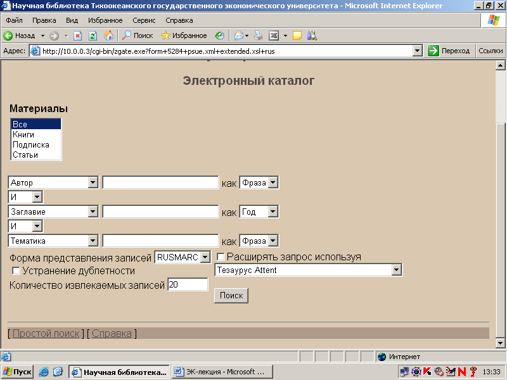This screenshot has width=507, height=380.
Task: Click the Автор search text field
Action: click(x=160, y=182)
